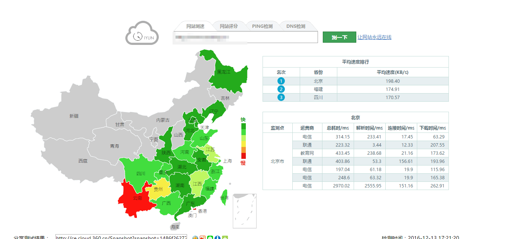
Task: Click the green 测一下 button
Action: tap(339, 37)
